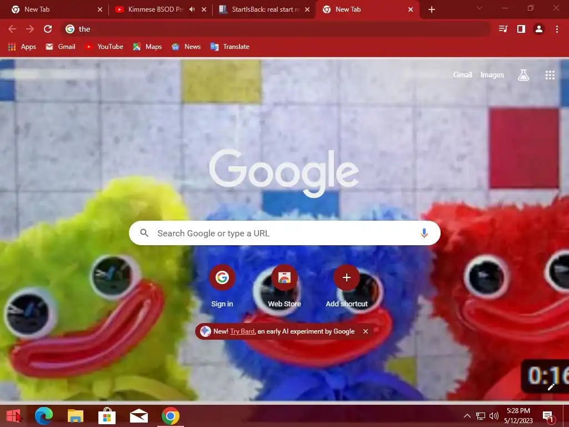
Task: Close the Kimmese BSOD tab
Action: (x=204, y=9)
